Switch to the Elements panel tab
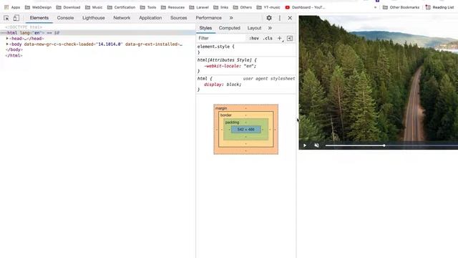 [39, 18]
